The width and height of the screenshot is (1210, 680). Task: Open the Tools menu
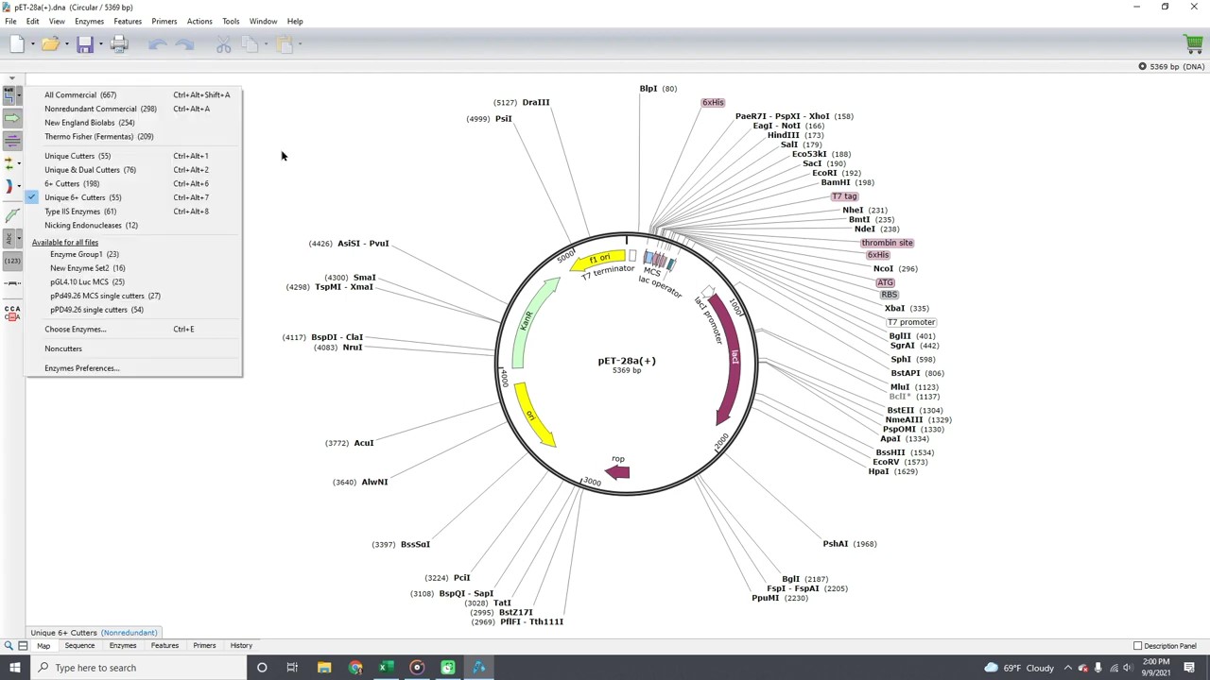[x=230, y=21]
